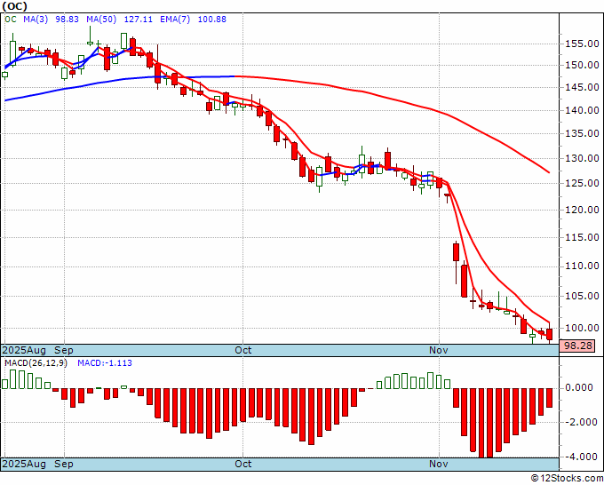Click the 120.00 price axis label

(582, 210)
